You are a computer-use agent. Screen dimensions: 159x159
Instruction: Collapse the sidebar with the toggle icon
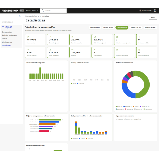(x=20, y=16)
